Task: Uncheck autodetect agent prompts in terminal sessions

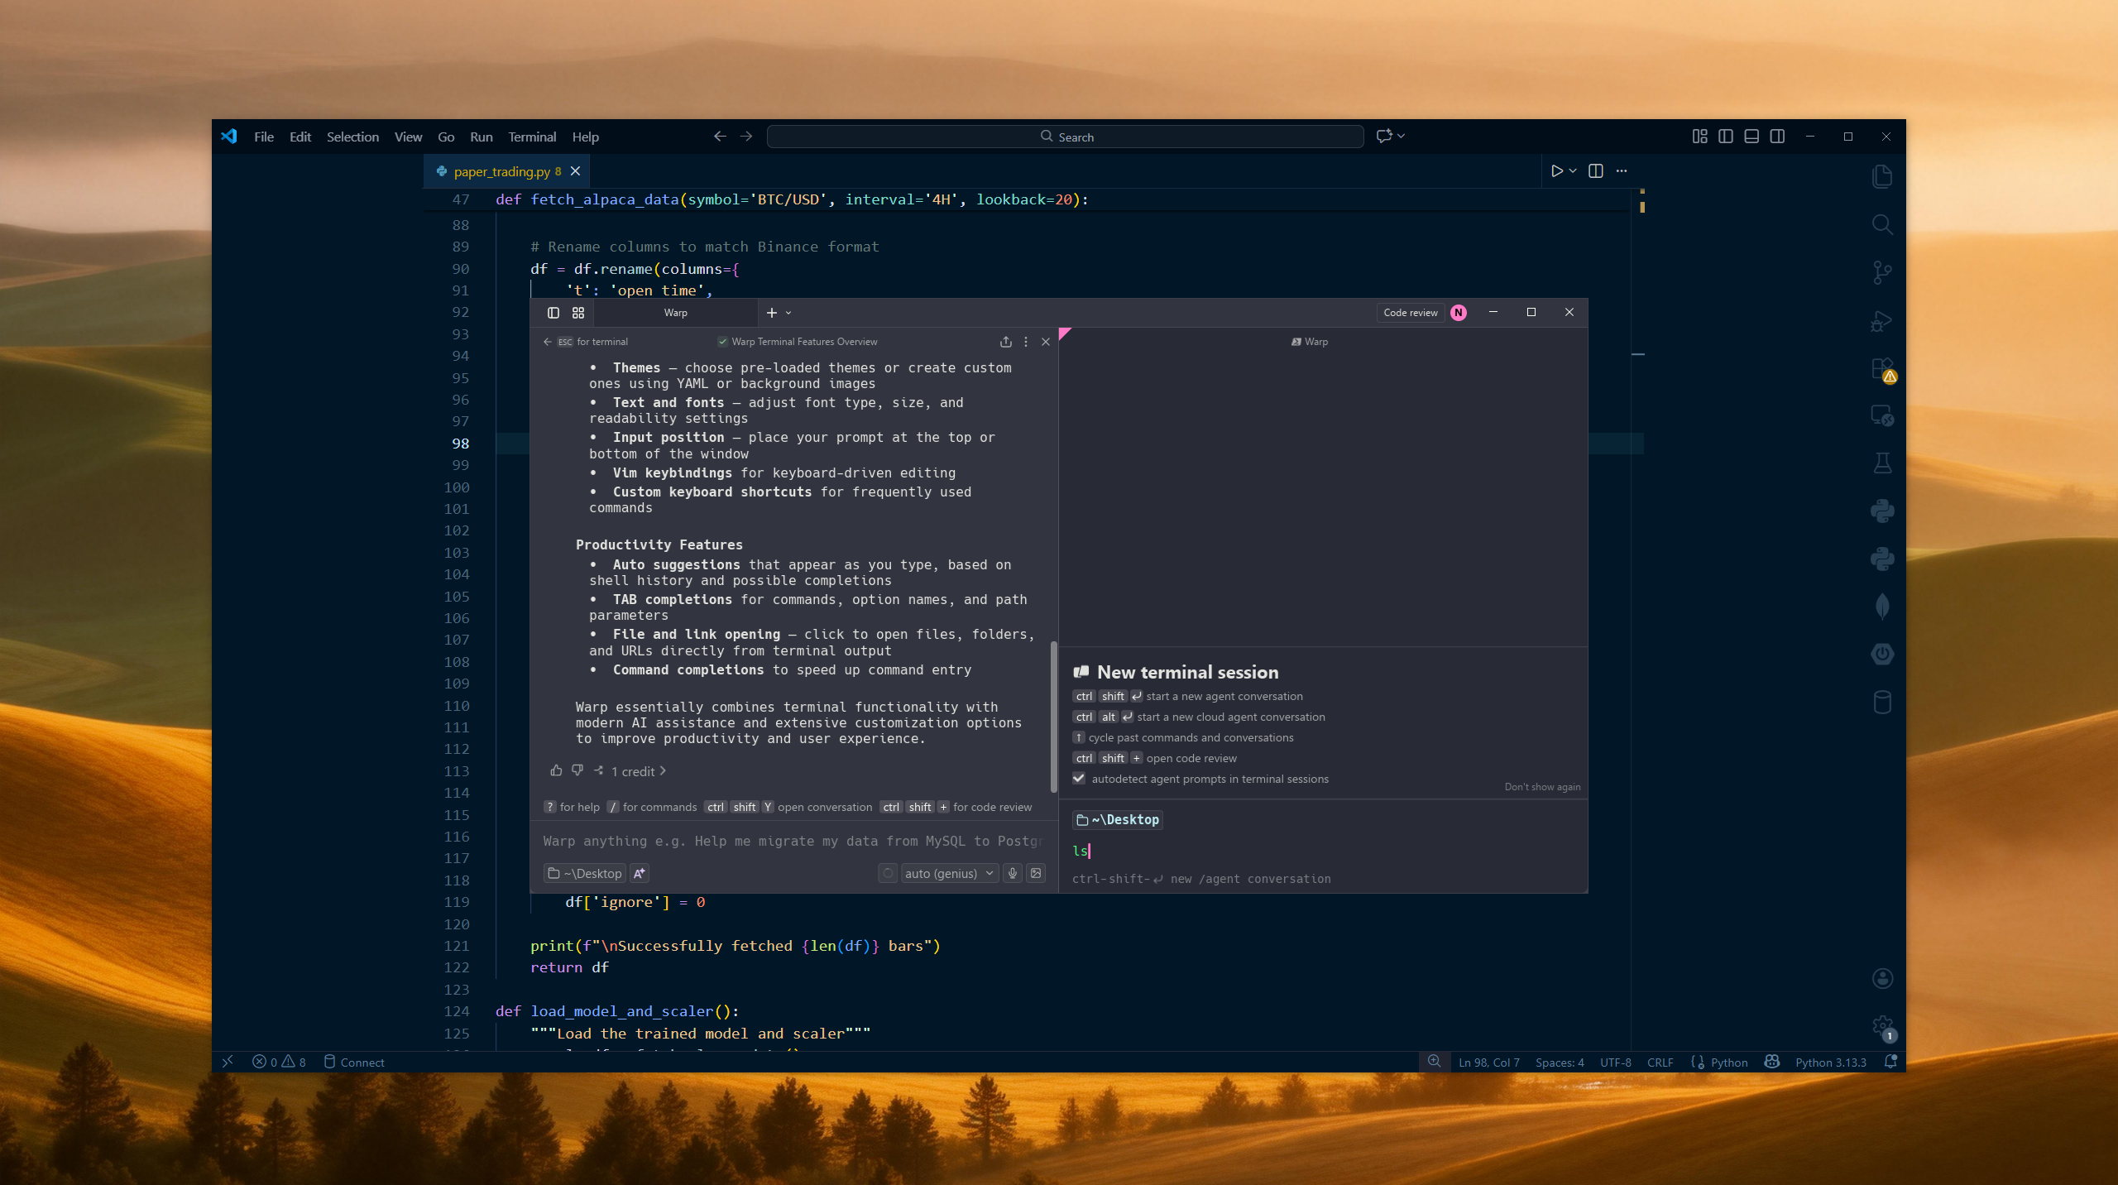Action: click(1079, 778)
